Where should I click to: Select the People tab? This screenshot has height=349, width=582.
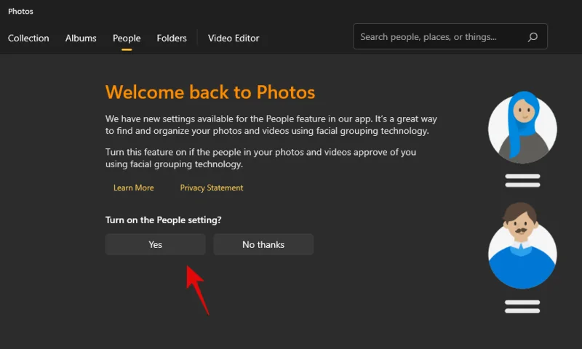point(127,39)
